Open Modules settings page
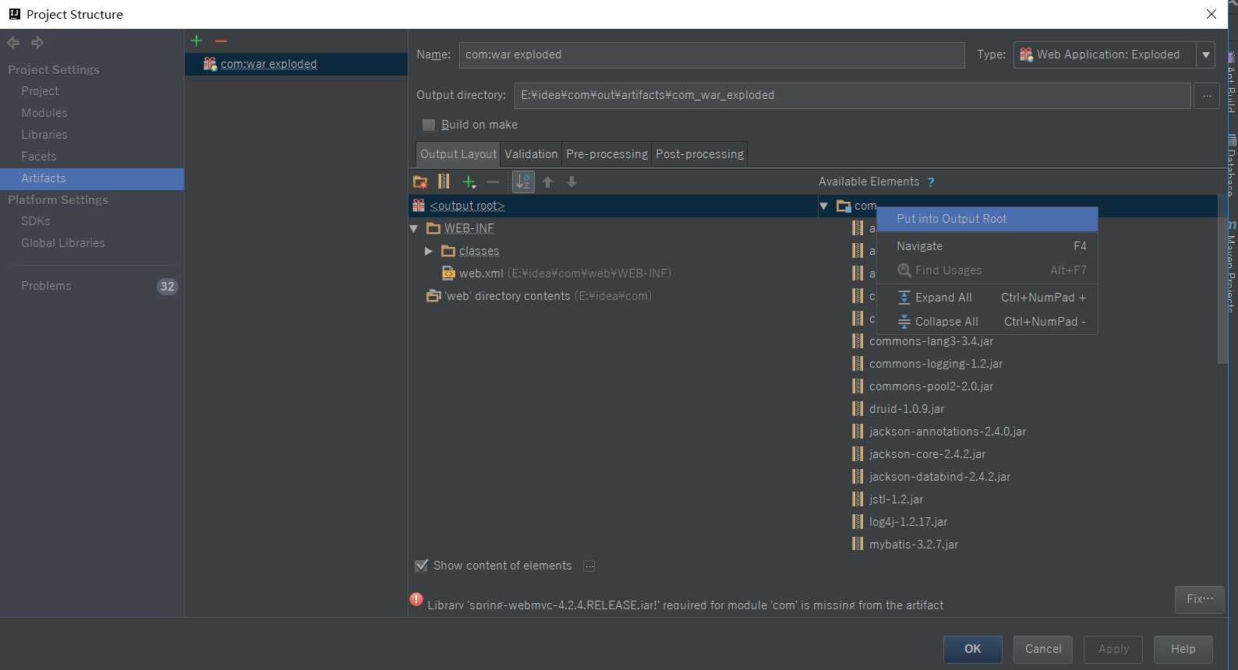Screen dimensions: 1238x670 44,113
